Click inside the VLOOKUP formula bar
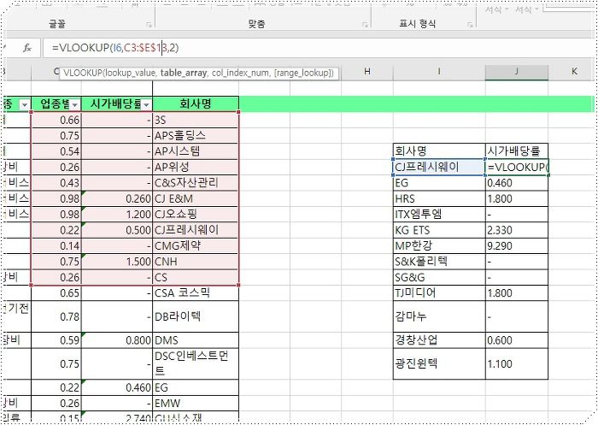 pos(319,48)
